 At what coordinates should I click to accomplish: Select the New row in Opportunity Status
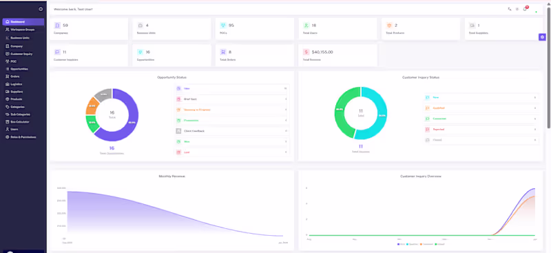(x=232, y=88)
